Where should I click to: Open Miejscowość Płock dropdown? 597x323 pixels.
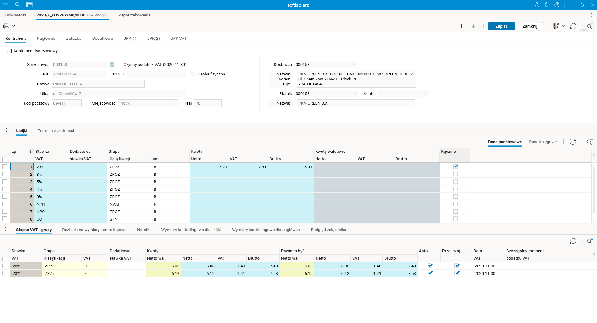(x=175, y=103)
